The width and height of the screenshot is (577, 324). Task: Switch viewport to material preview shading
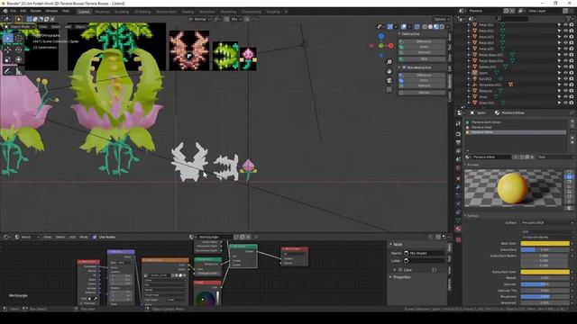(x=436, y=26)
